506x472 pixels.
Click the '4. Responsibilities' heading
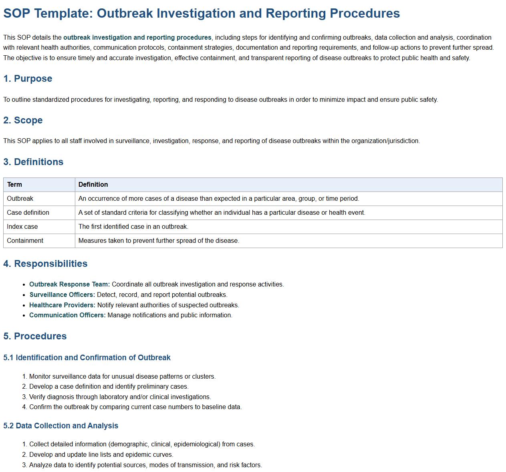[x=45, y=264]
